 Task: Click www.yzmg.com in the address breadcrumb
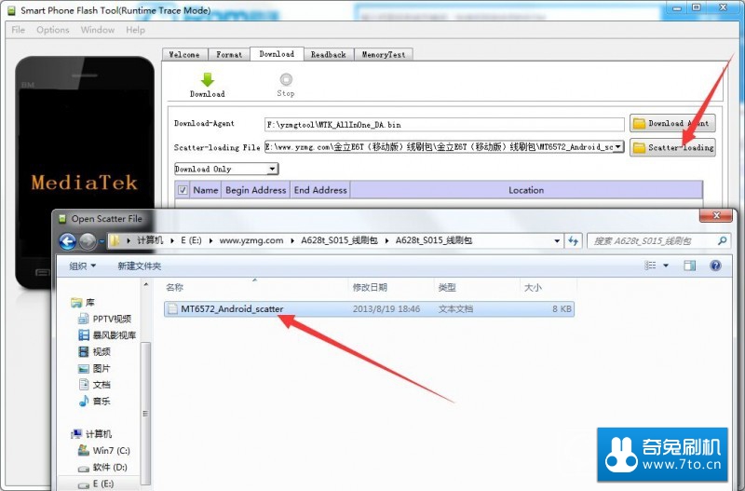[251, 240]
